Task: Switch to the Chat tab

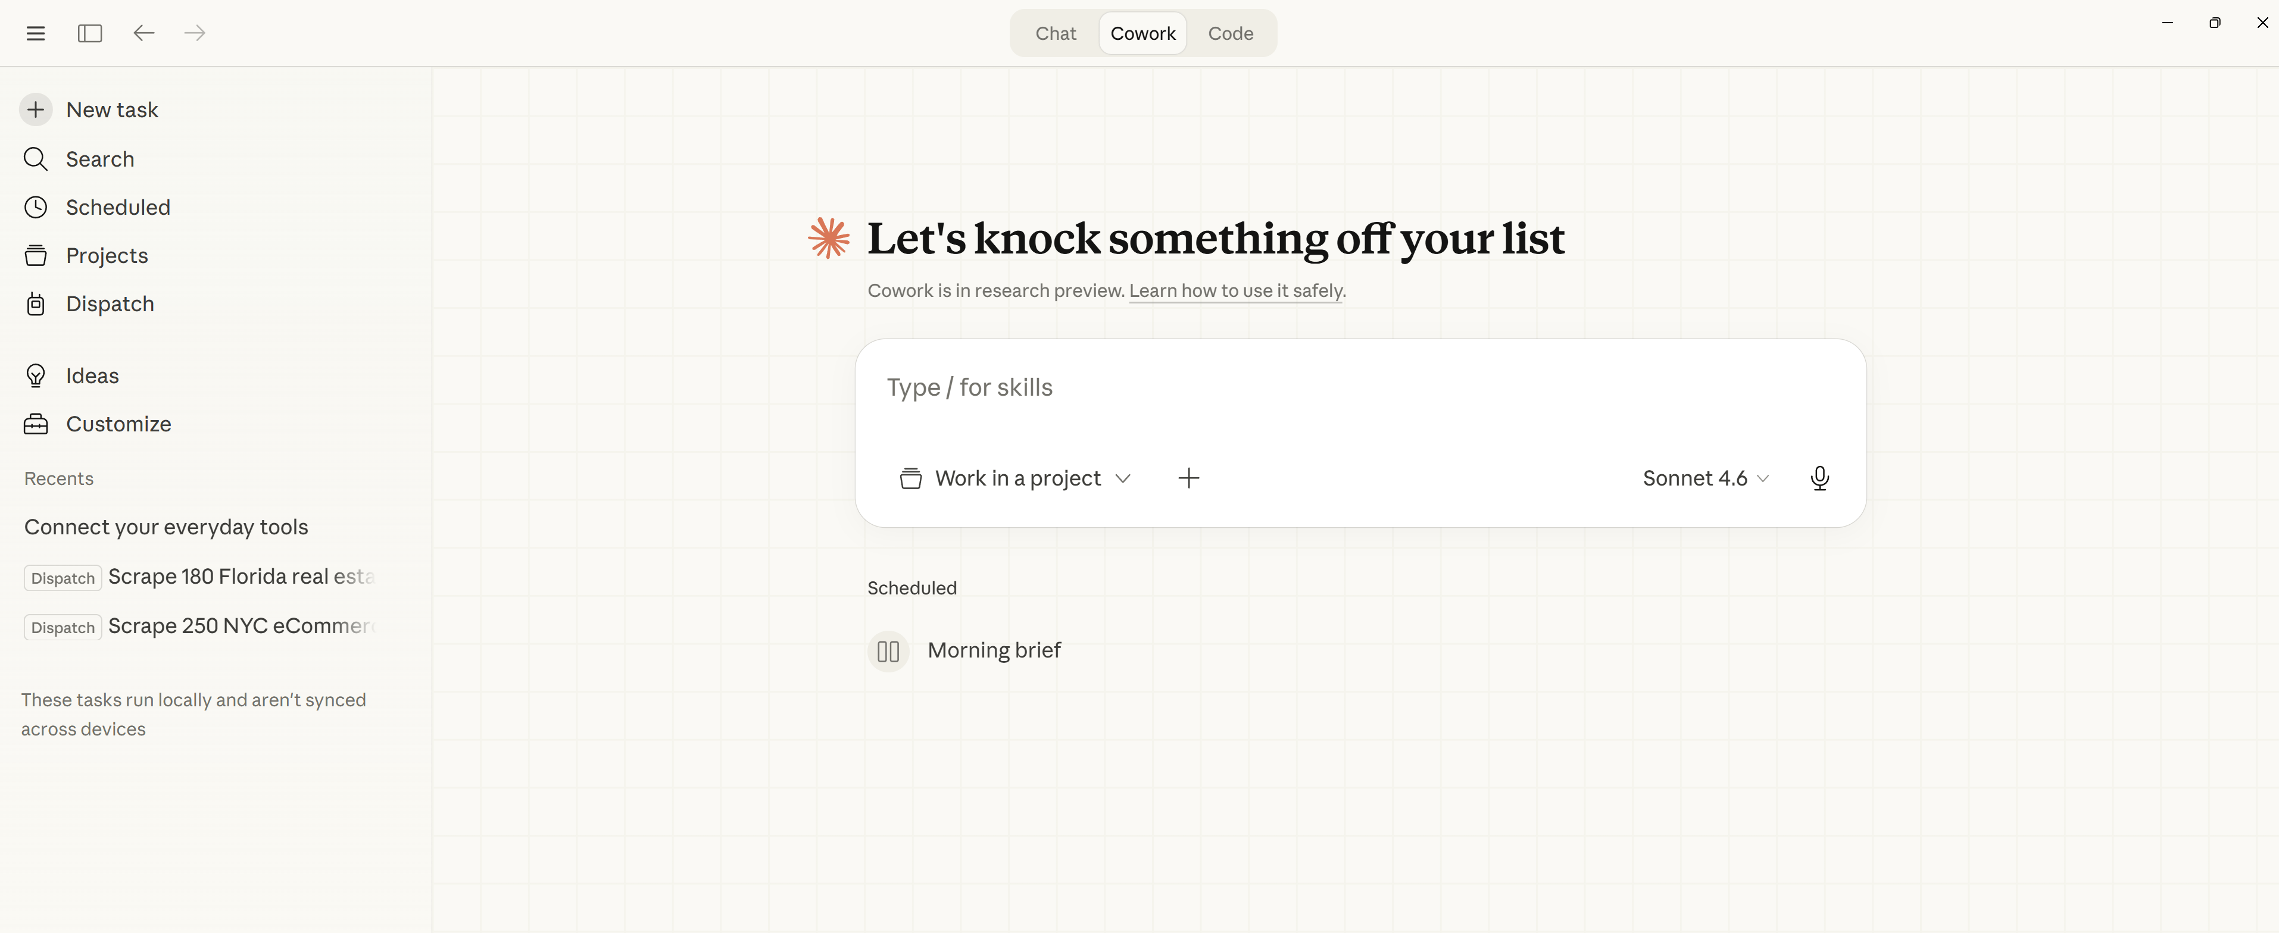Action: (x=1054, y=33)
